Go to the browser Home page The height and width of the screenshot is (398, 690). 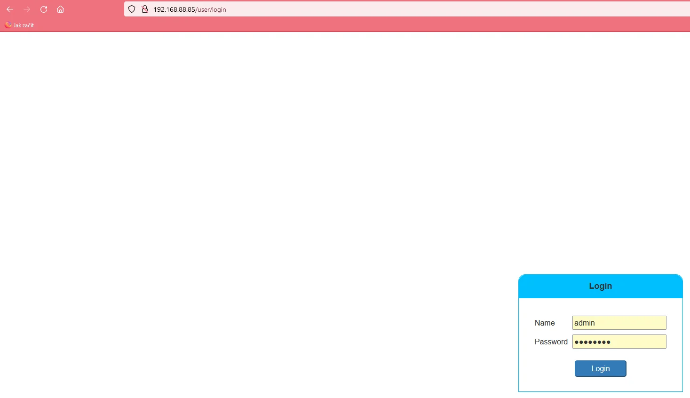click(x=60, y=9)
